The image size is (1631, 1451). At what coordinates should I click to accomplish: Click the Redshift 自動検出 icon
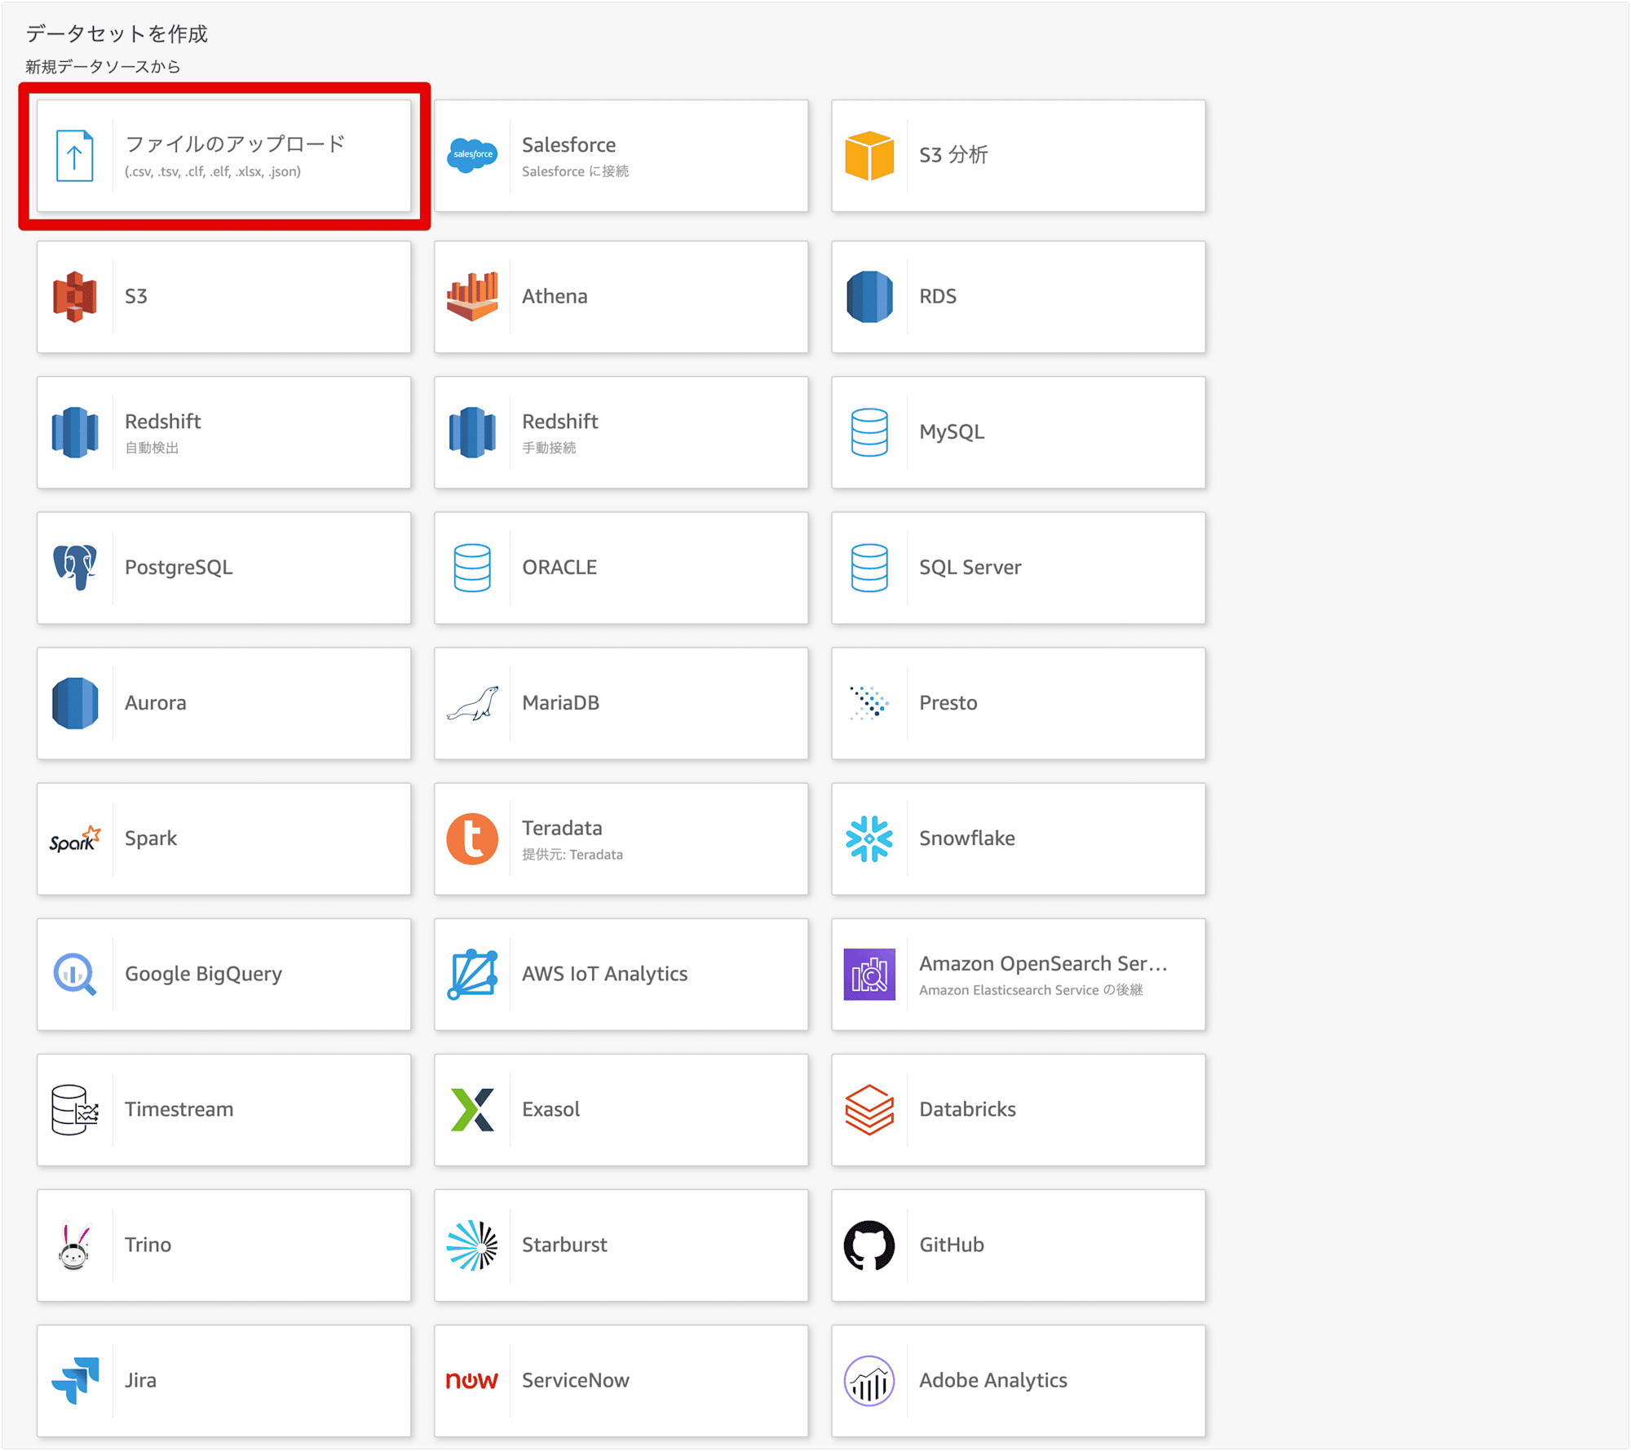click(x=74, y=432)
